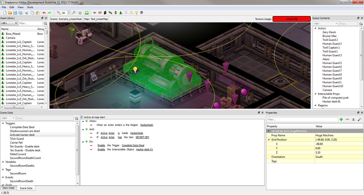Toggle Active at map start checkbox
This screenshot has width=364, height=195.
click(x=82, y=117)
